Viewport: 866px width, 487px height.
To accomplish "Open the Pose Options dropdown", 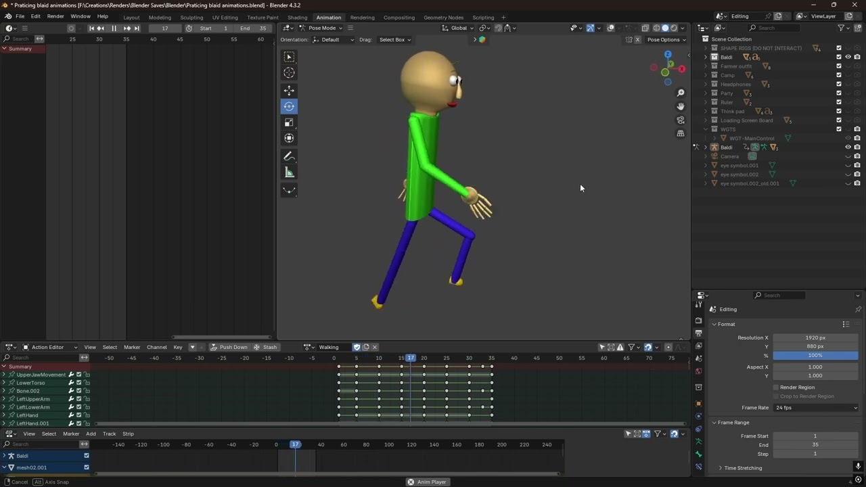I will [x=666, y=39].
